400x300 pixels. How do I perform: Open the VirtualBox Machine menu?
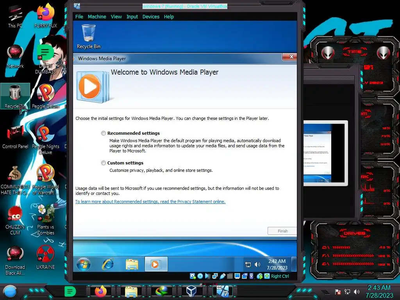[97, 16]
